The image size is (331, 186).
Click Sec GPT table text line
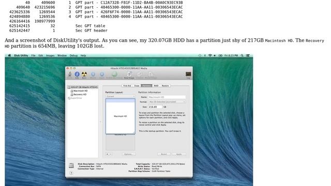click(90, 26)
